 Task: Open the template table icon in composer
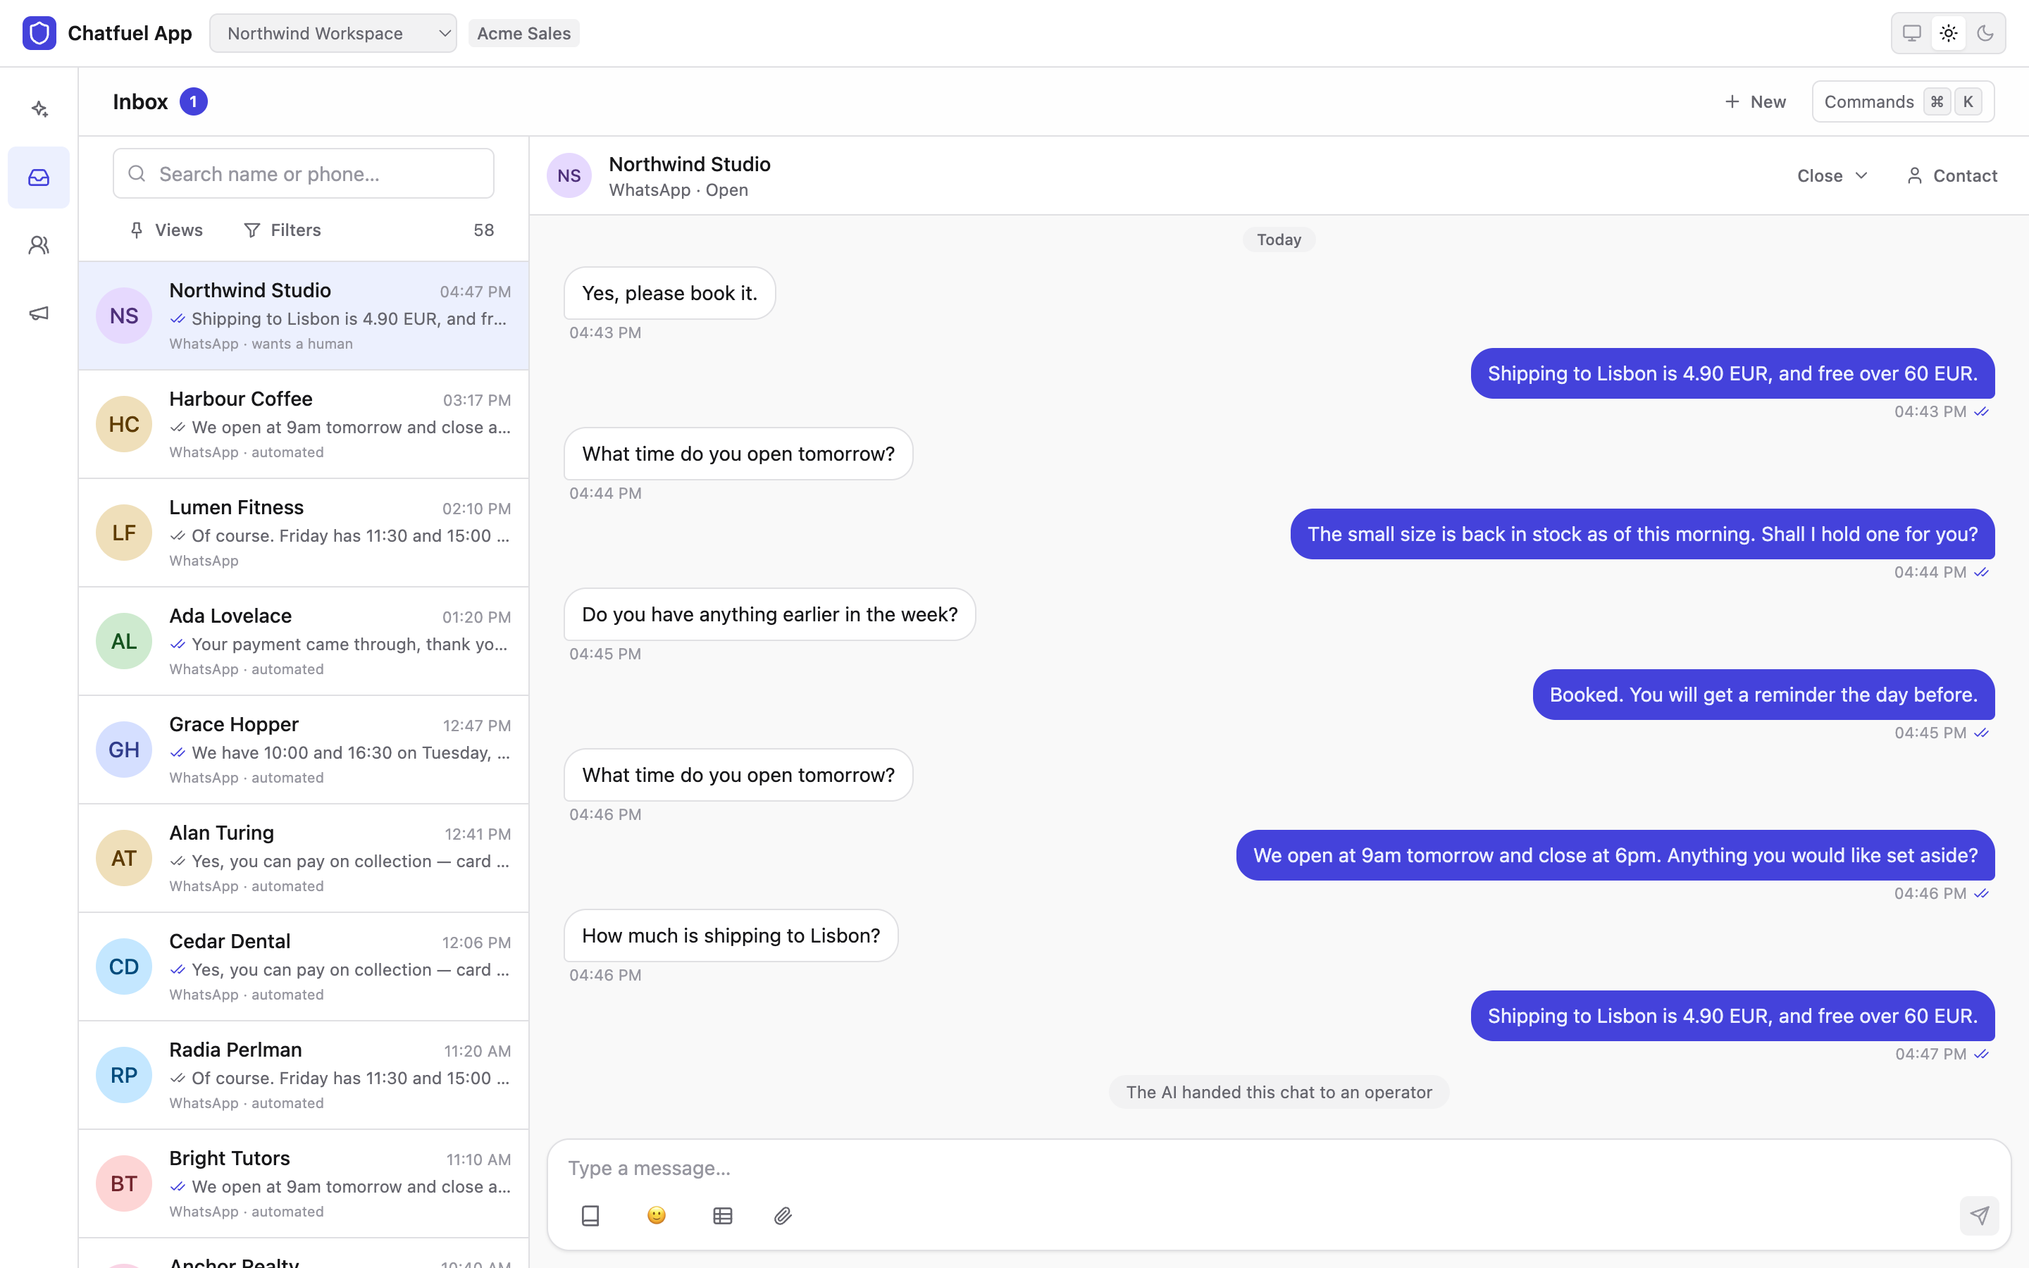(723, 1215)
